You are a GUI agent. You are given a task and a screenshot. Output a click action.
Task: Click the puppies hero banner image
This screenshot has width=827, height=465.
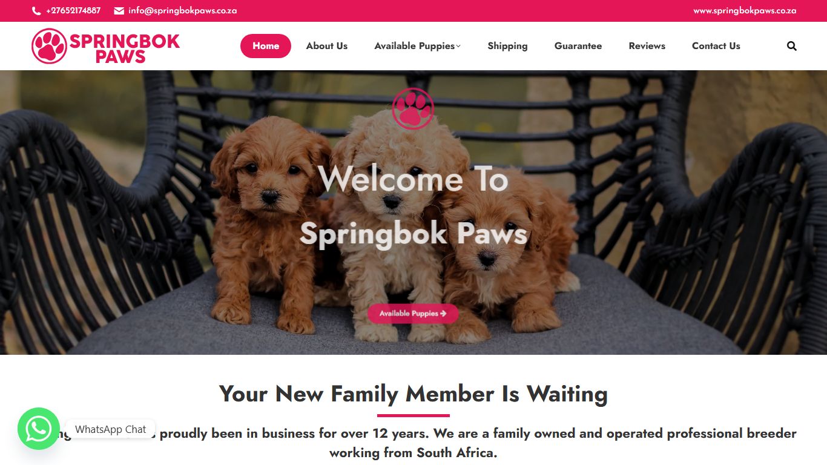pyautogui.click(x=413, y=213)
